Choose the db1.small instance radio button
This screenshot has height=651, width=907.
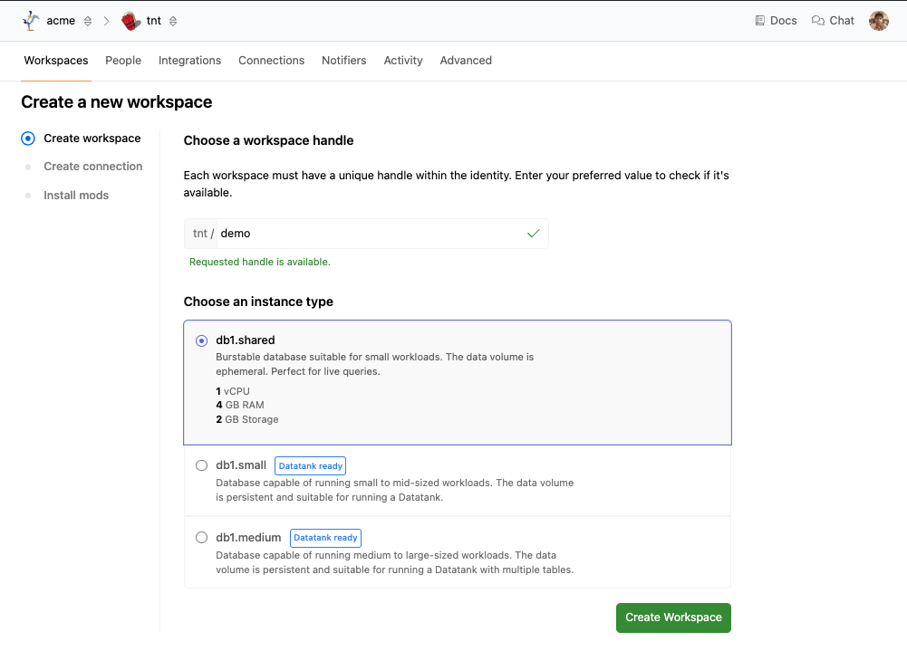tap(202, 465)
